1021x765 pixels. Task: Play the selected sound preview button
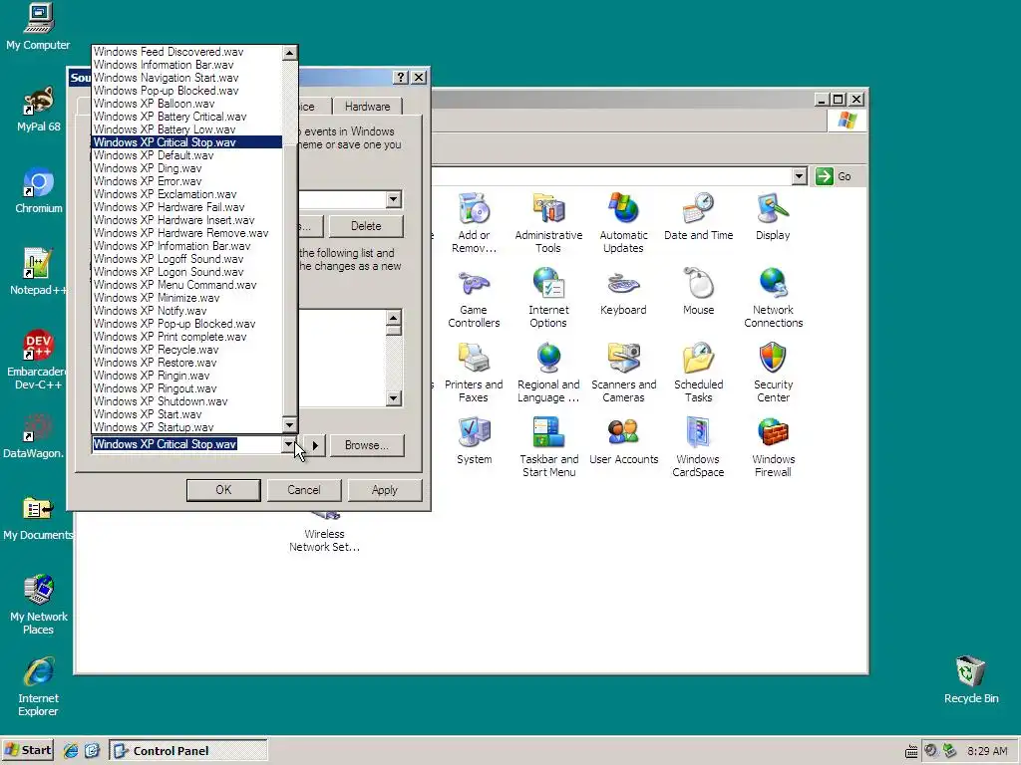[315, 445]
